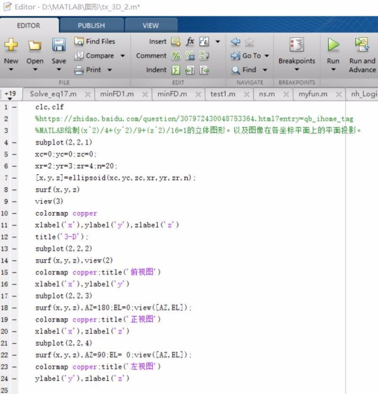The image size is (378, 394).
Task: Click the Breakpoints icon
Action: coord(297,45)
